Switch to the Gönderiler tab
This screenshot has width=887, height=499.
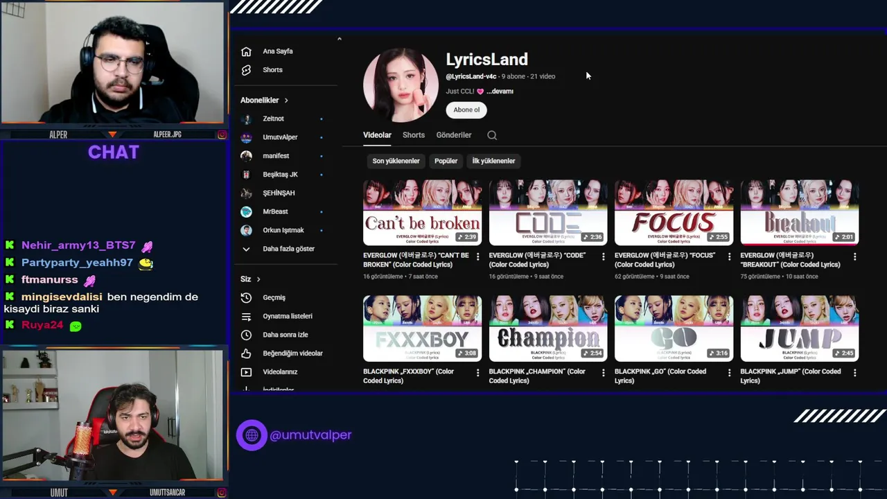(x=454, y=135)
